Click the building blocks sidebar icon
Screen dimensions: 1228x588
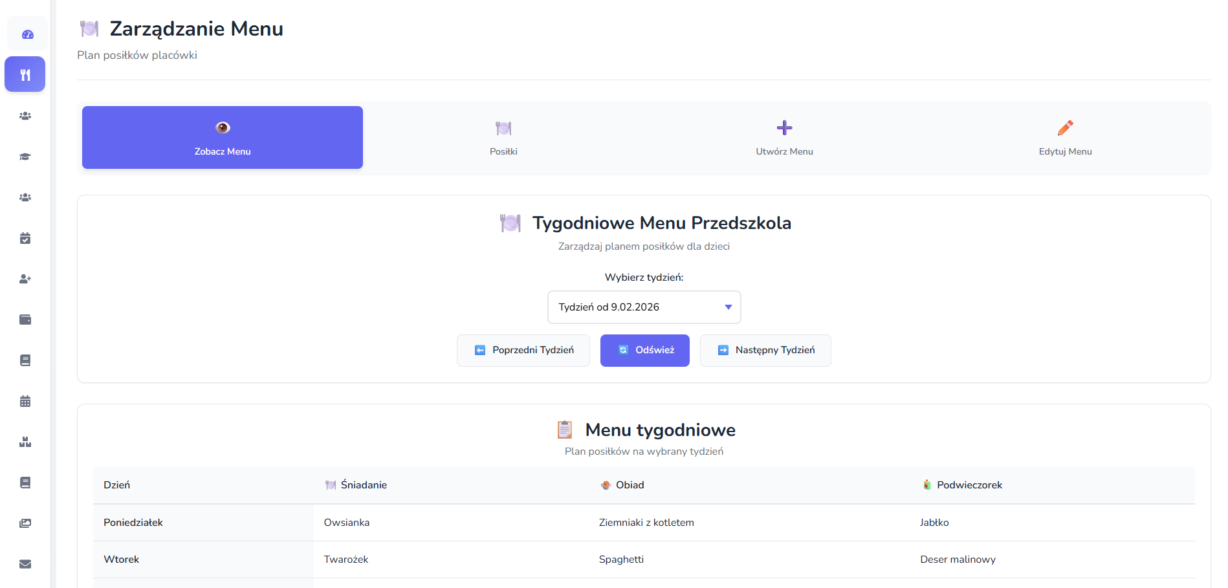point(25,442)
